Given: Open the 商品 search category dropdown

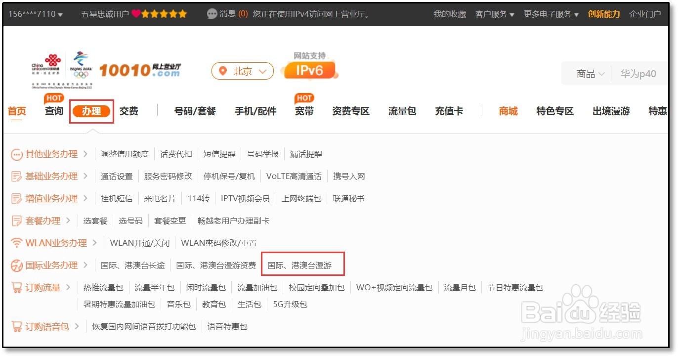Looking at the screenshot, I should 589,72.
